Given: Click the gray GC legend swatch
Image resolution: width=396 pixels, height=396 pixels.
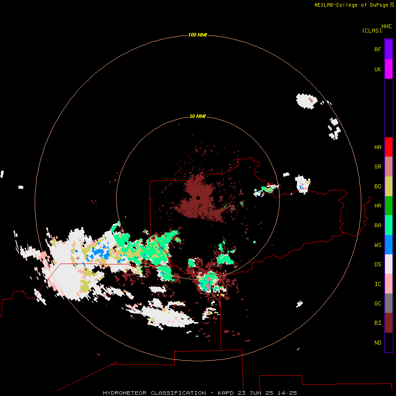Looking at the screenshot, I should [x=389, y=303].
